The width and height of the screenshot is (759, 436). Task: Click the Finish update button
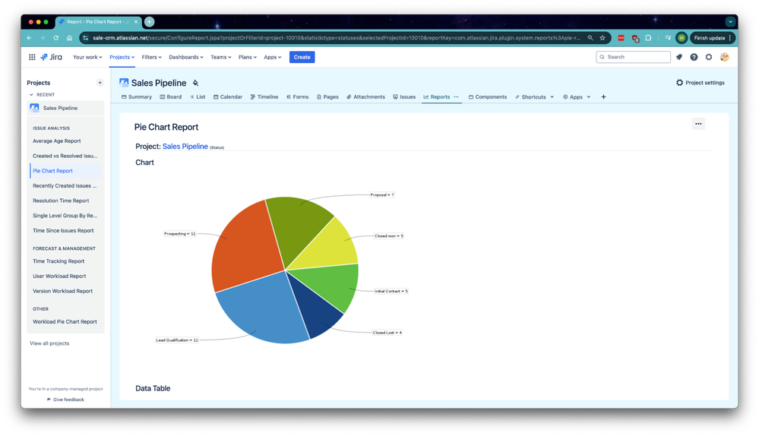click(x=713, y=38)
